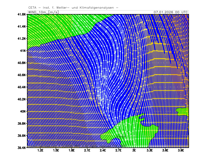Click the 3.9E longitude axis label

tap(181, 150)
